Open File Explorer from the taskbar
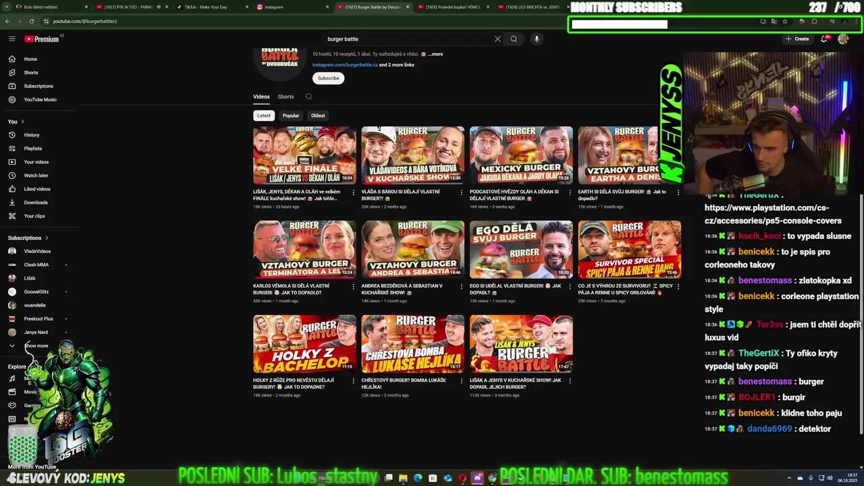The image size is (864, 486). (403, 478)
